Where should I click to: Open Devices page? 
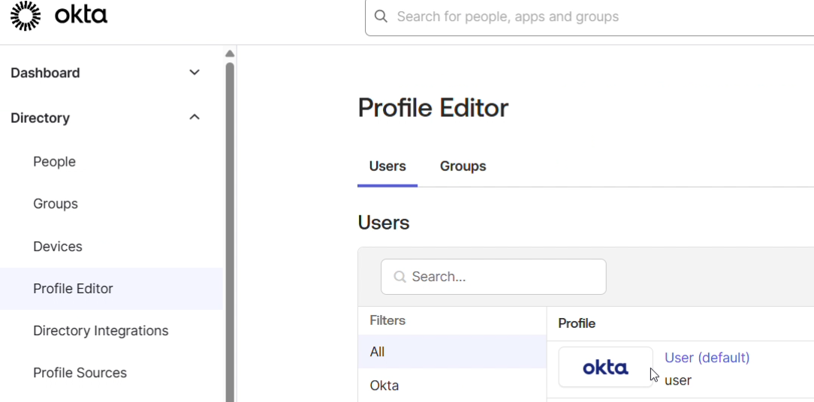(58, 247)
